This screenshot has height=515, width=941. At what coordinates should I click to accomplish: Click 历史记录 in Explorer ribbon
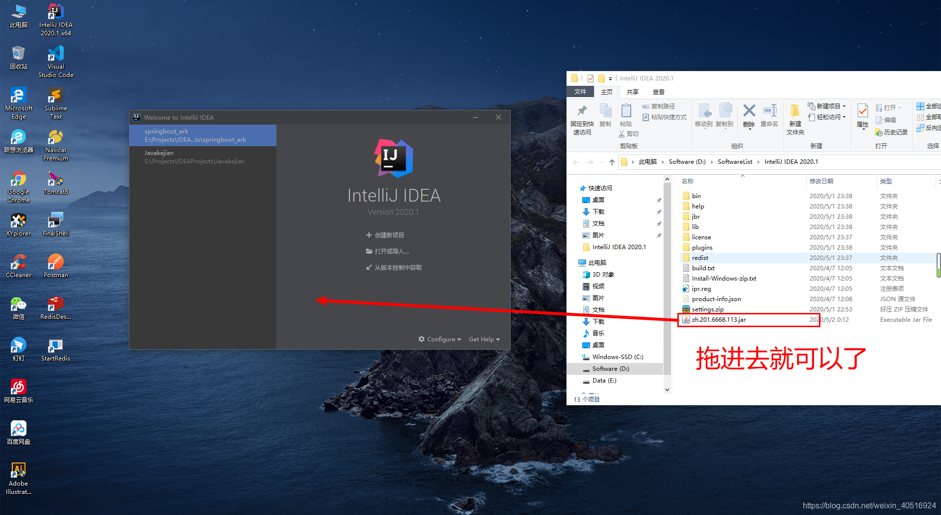tap(891, 132)
